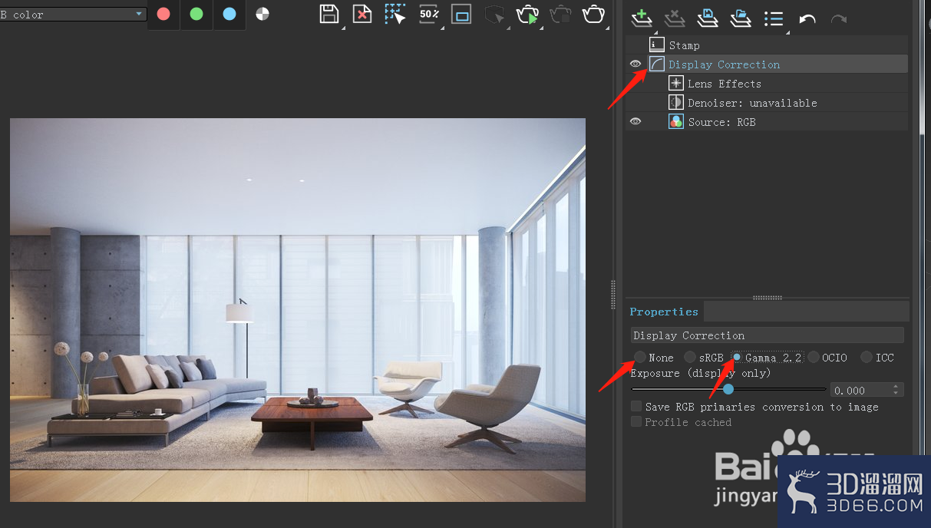Click the Lens Effects layer icon
Viewport: 931px width, 528px height.
coord(676,84)
